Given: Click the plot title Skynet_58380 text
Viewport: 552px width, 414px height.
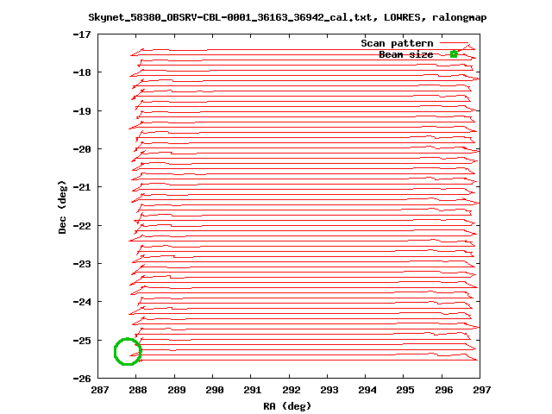Looking at the screenshot, I should [287, 17].
